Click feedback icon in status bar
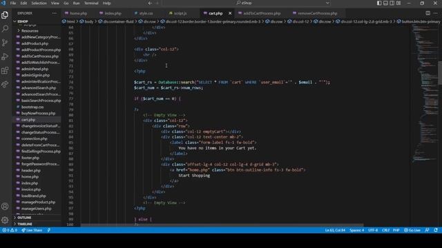This screenshot has width=442, height=248. tap(427, 230)
